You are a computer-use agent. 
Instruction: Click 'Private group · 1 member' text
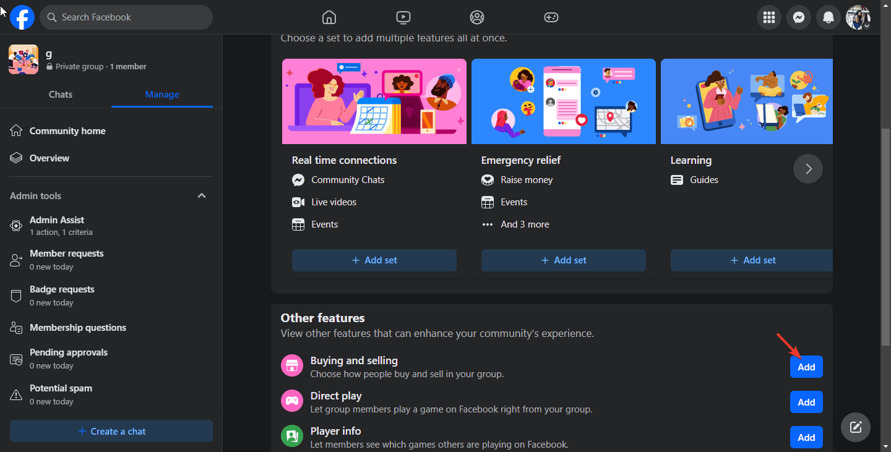tap(101, 67)
